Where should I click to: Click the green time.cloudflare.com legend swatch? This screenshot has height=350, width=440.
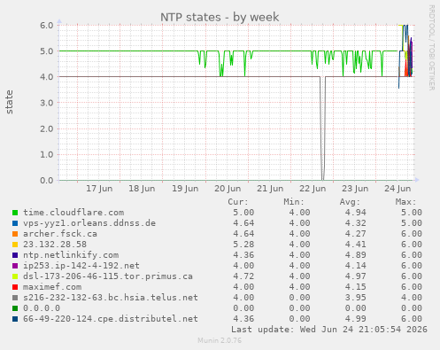[x=15, y=213]
